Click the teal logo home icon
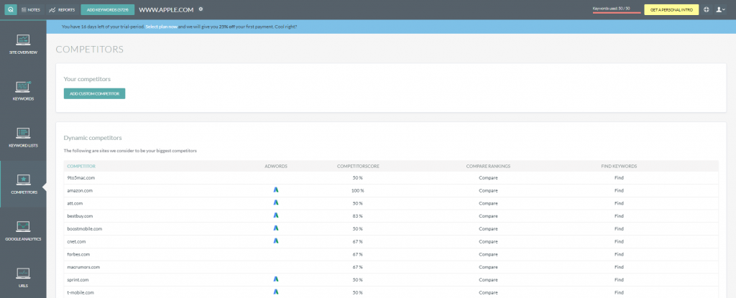736x298 pixels. coord(11,9)
